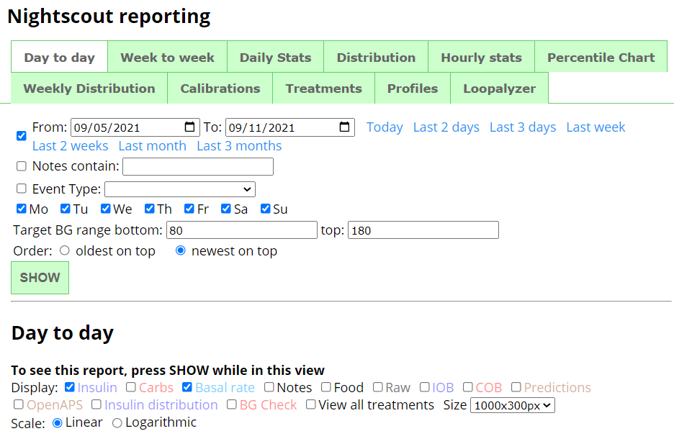
Task: Focus the Notes contain text field
Action: coord(198,167)
